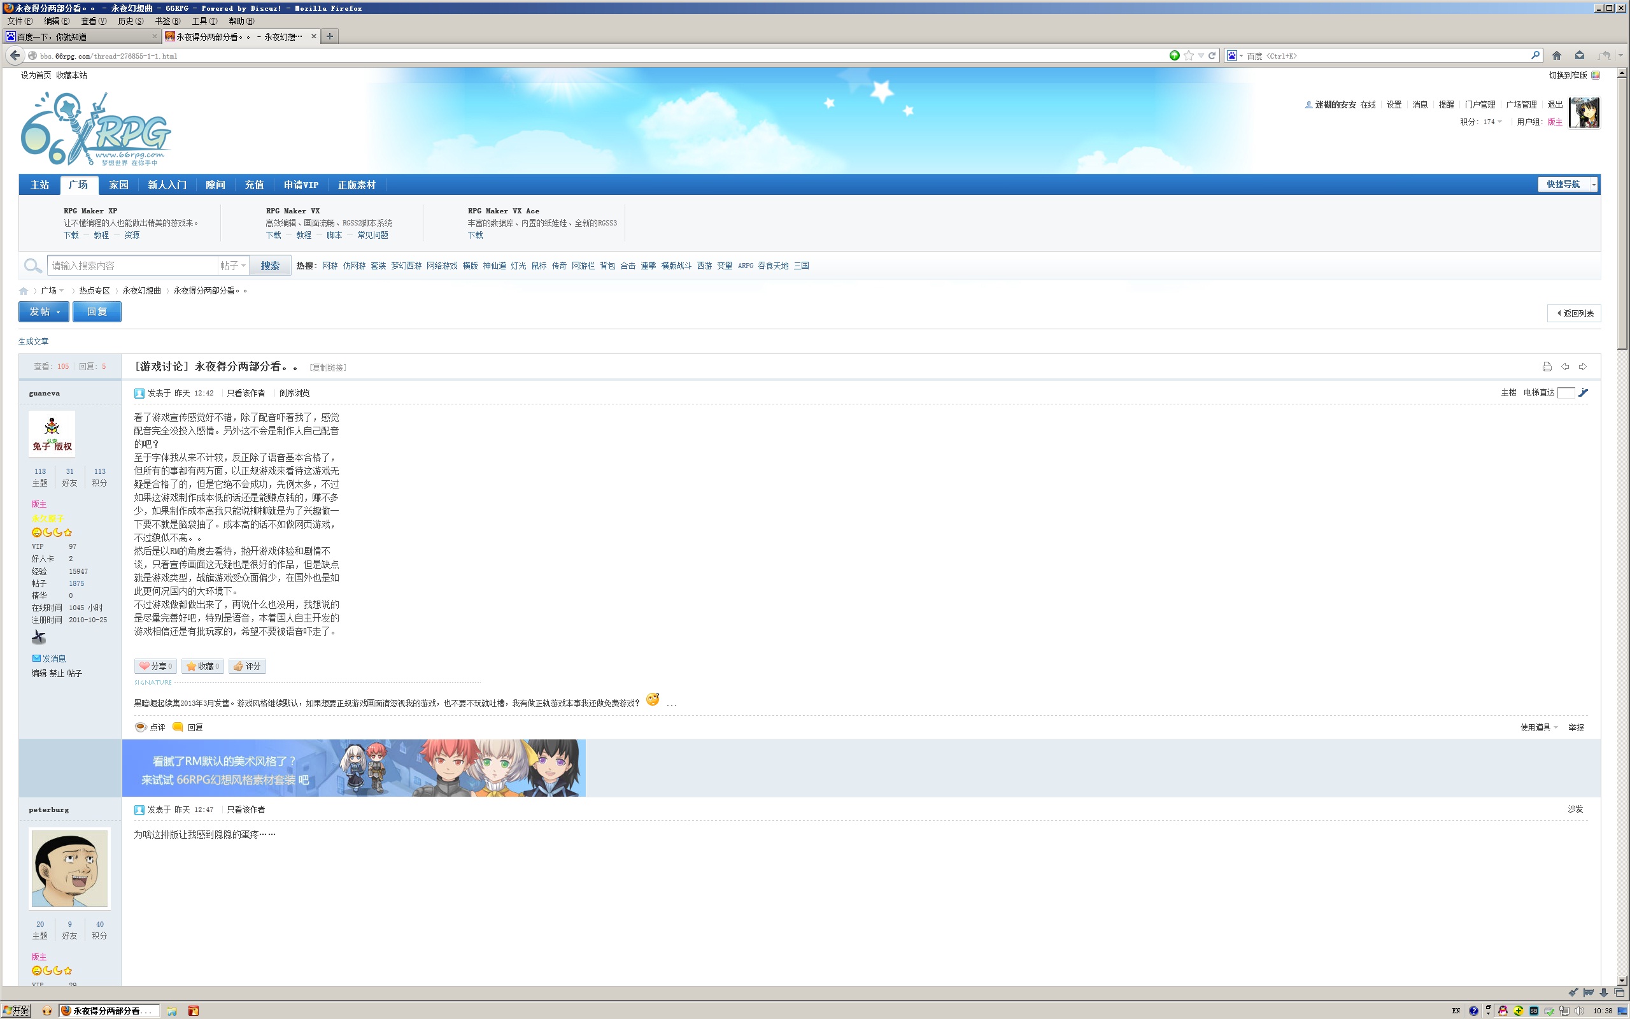The width and height of the screenshot is (1630, 1019).
Task: Click the 电梯直达 floor number box
Action: pos(1566,392)
